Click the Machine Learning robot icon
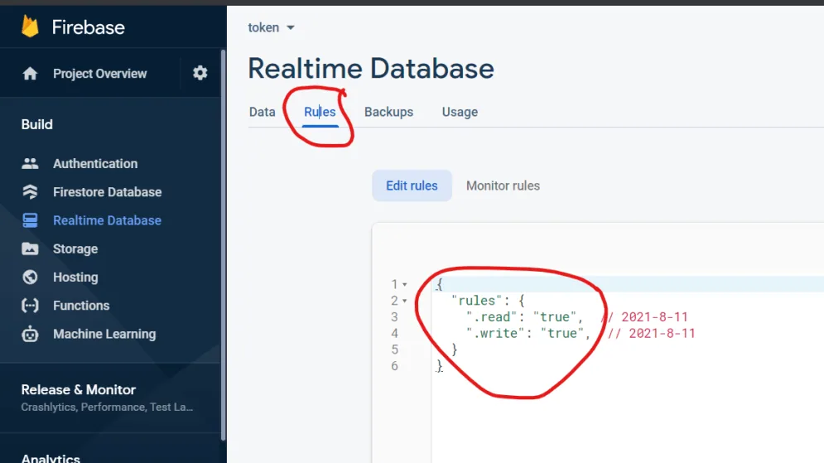Viewport: 824px width, 463px height. (x=30, y=334)
